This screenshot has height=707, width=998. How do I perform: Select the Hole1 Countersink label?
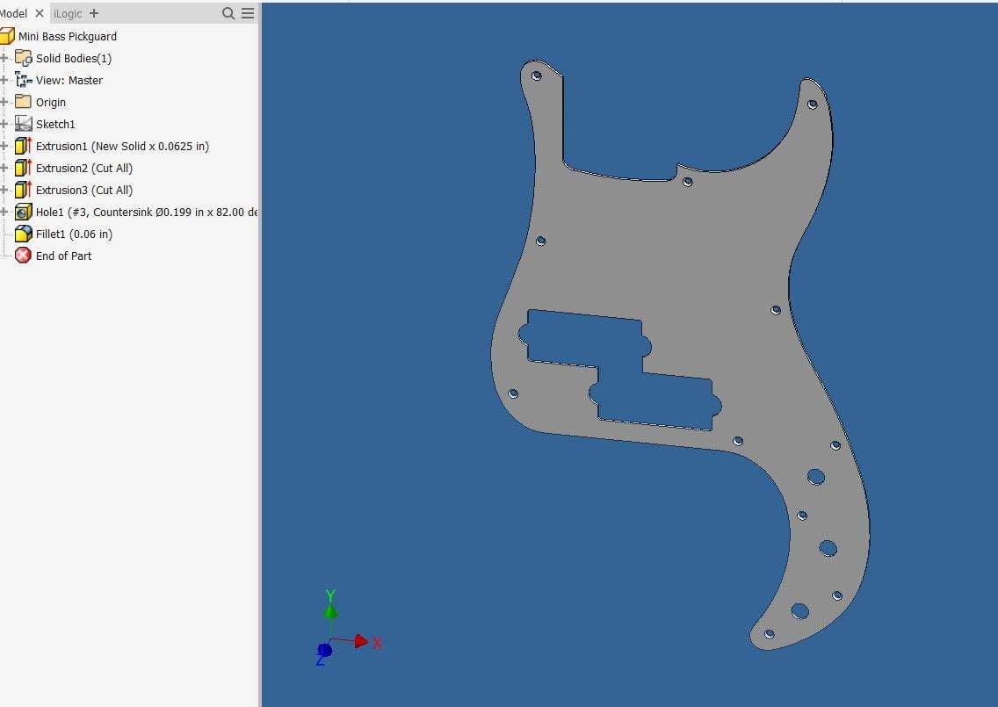[x=147, y=212]
